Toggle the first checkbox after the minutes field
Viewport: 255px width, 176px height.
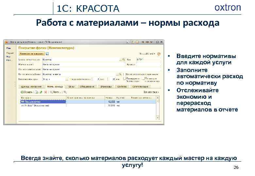pyautogui.click(x=125, y=79)
